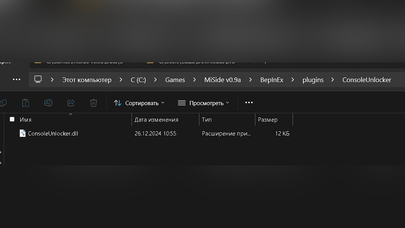Sort by Размер column header

point(268,120)
